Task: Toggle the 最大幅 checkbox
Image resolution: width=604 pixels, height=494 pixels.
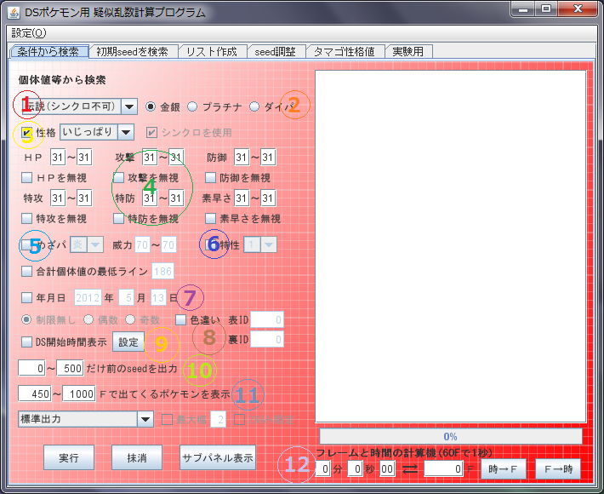Action: [x=167, y=420]
